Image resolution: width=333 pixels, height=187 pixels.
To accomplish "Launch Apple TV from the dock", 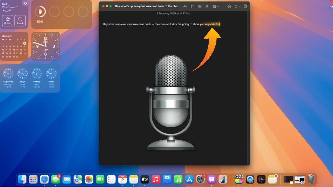I will coord(145,179).
